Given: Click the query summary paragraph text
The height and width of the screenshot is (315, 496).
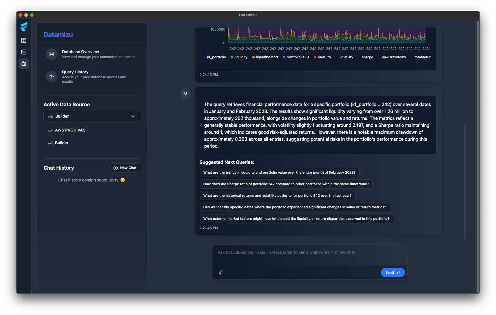Looking at the screenshot, I should click(x=318, y=125).
